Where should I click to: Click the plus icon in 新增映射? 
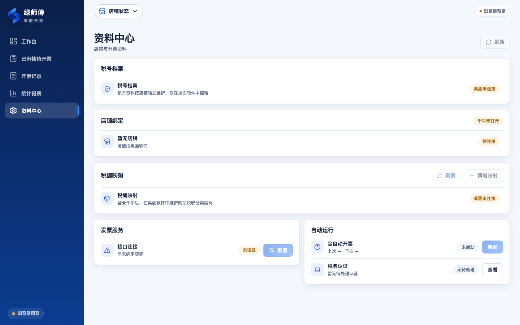pos(472,176)
